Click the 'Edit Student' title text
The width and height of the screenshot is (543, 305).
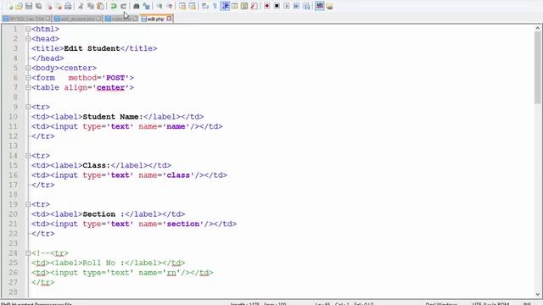(92, 48)
